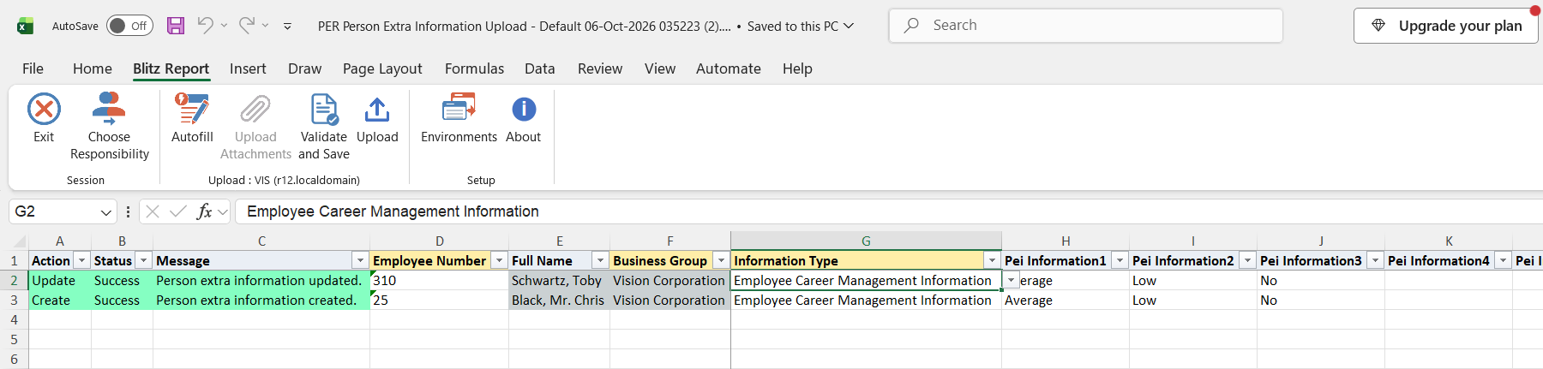This screenshot has width=1543, height=369.
Task: Click Validate and Save
Action: (x=324, y=127)
